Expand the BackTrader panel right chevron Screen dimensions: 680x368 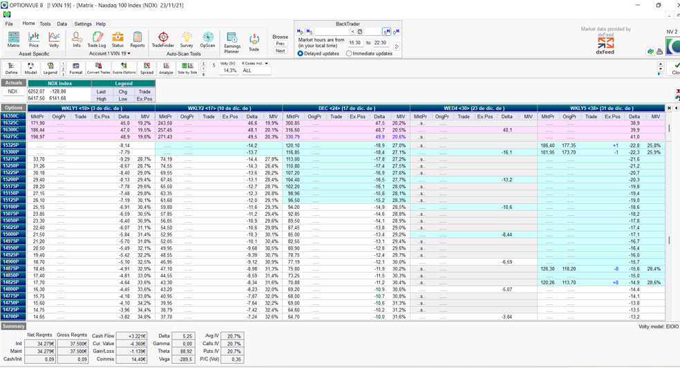coord(397,46)
